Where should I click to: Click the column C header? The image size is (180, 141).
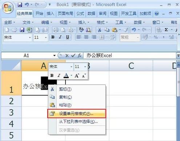point(131,66)
